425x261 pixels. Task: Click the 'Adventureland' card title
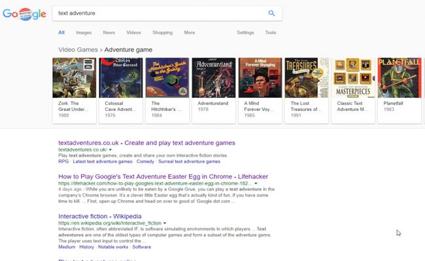click(x=212, y=103)
